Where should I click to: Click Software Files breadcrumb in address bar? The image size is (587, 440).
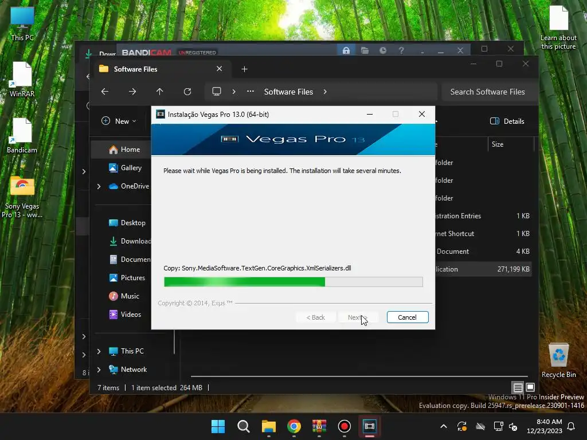pyautogui.click(x=288, y=92)
